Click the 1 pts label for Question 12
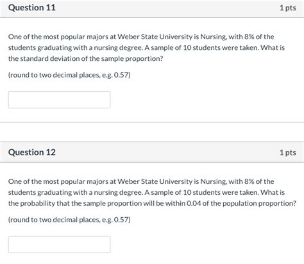This screenshot has width=304, height=264. click(288, 153)
